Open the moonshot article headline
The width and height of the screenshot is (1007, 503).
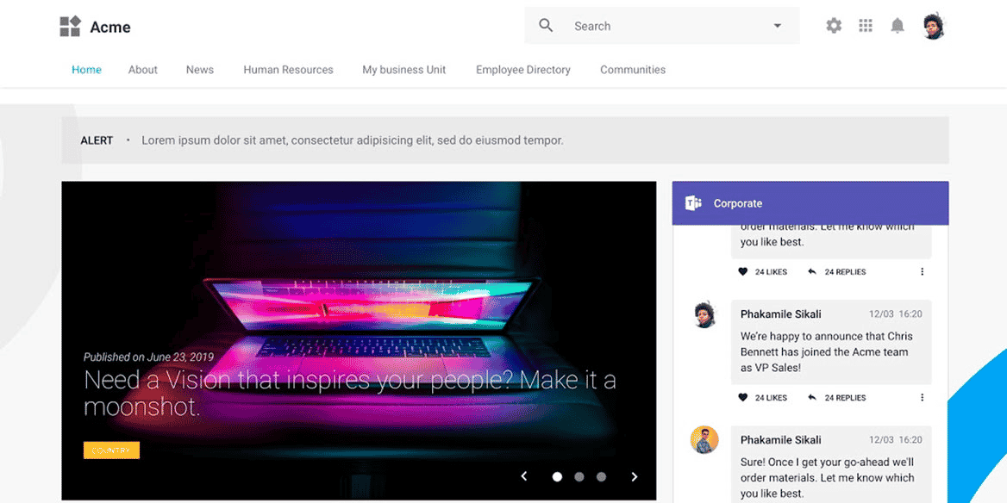click(x=350, y=393)
